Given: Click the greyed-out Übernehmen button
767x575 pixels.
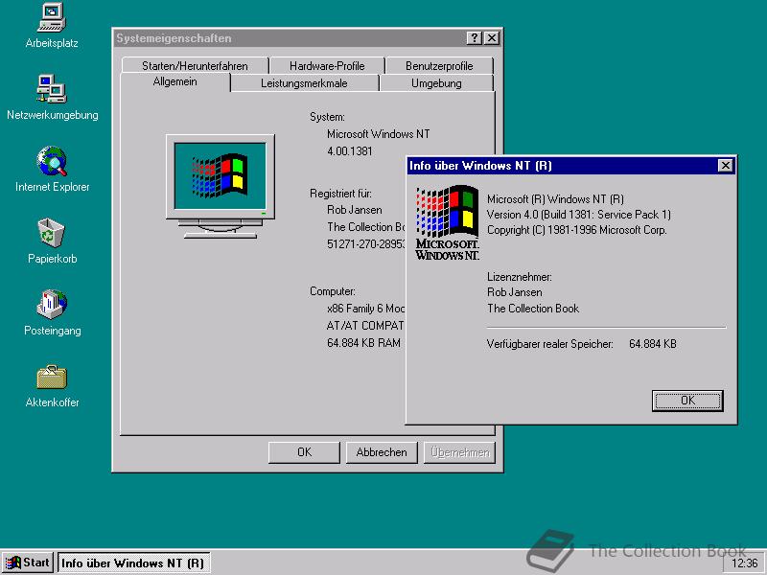Looking at the screenshot, I should point(460,452).
